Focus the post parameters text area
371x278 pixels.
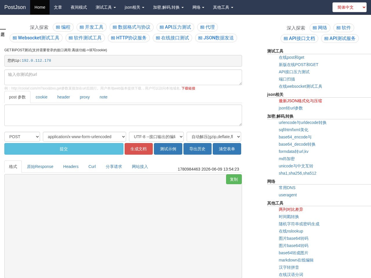tap(123, 115)
